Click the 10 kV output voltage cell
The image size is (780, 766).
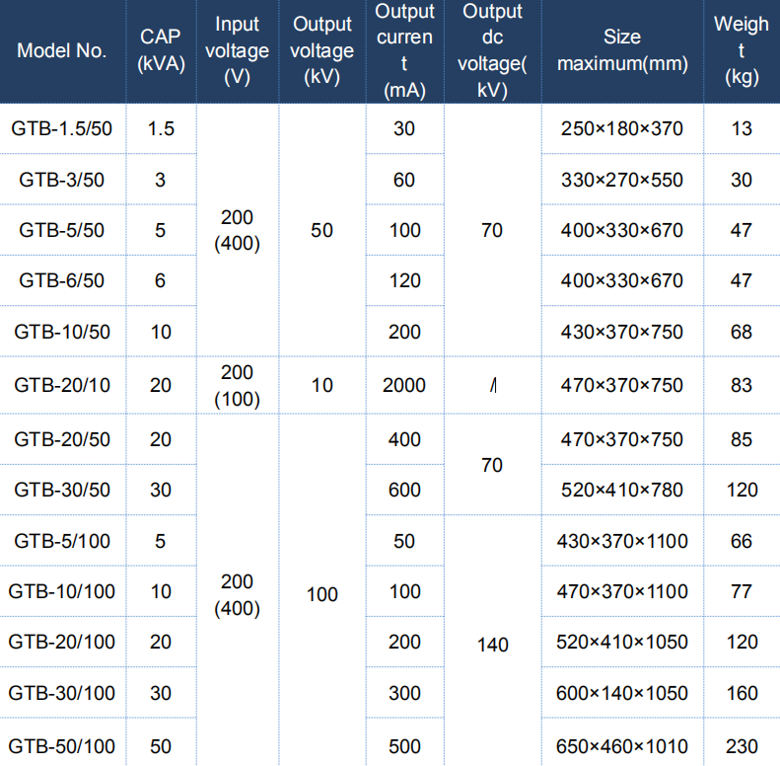(322, 385)
